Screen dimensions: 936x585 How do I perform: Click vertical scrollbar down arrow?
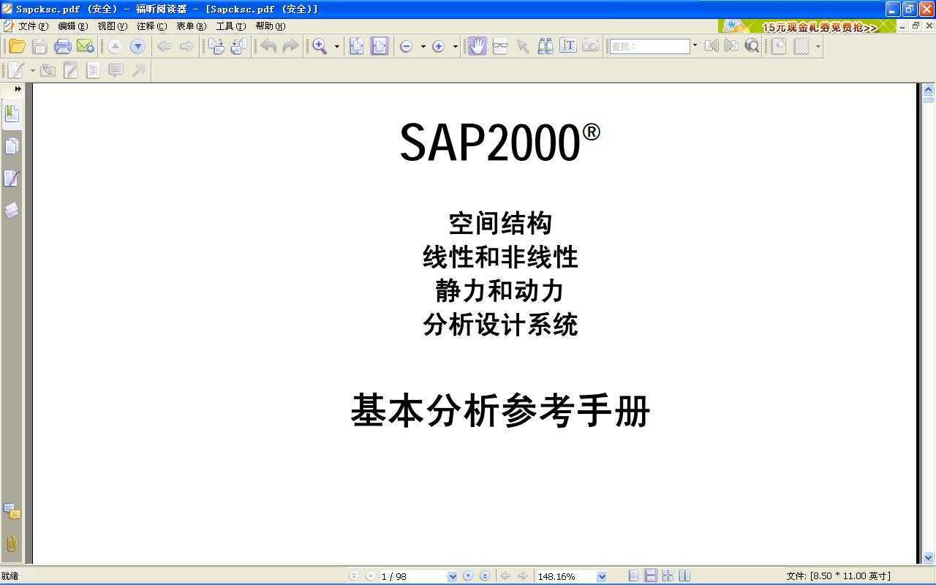click(x=929, y=557)
